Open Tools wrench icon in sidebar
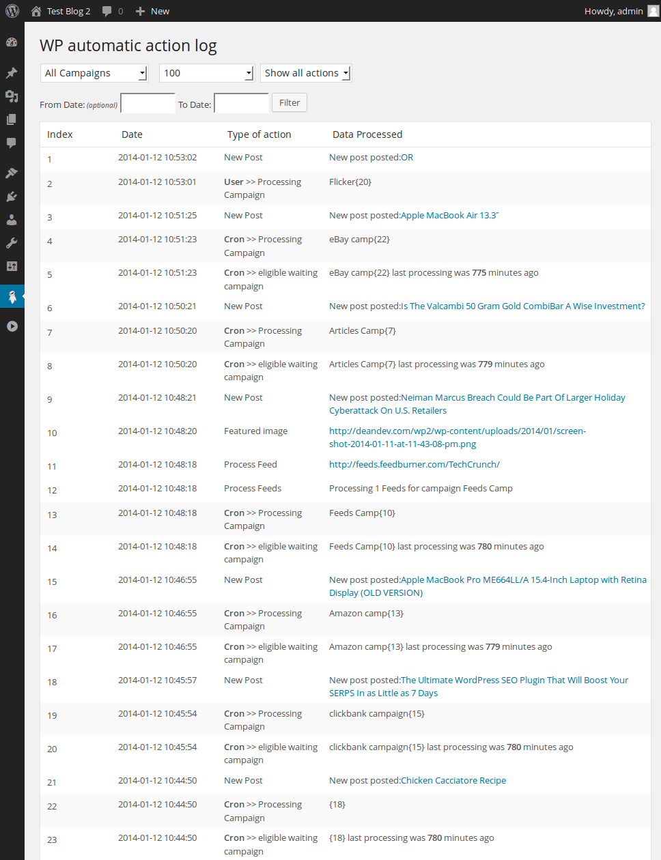661x860 pixels. 12,243
